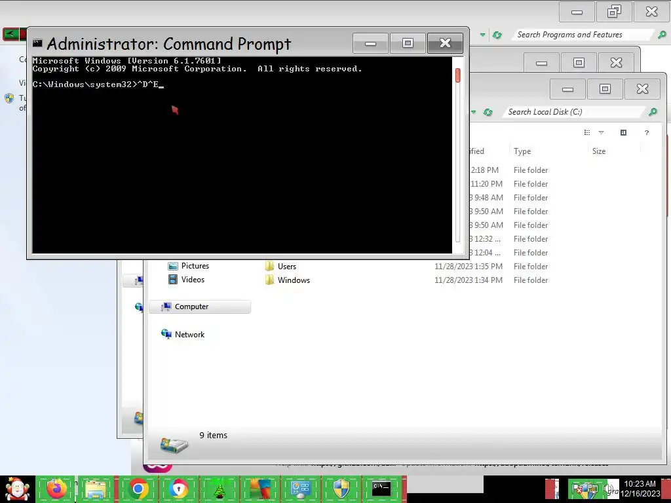Switch to Control Panel taskbar icon

click(x=300, y=489)
